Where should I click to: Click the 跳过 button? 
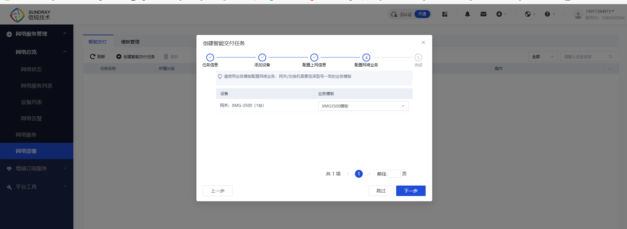tap(381, 191)
